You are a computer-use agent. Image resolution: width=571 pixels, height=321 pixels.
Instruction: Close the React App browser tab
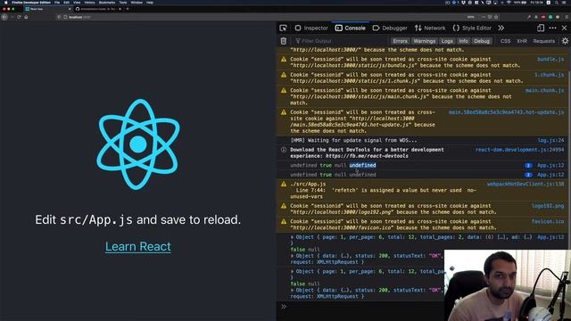70,9
